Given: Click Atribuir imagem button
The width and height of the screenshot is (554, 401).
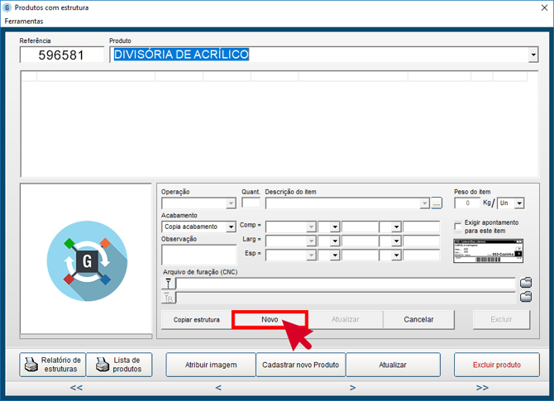Looking at the screenshot, I should [211, 365].
